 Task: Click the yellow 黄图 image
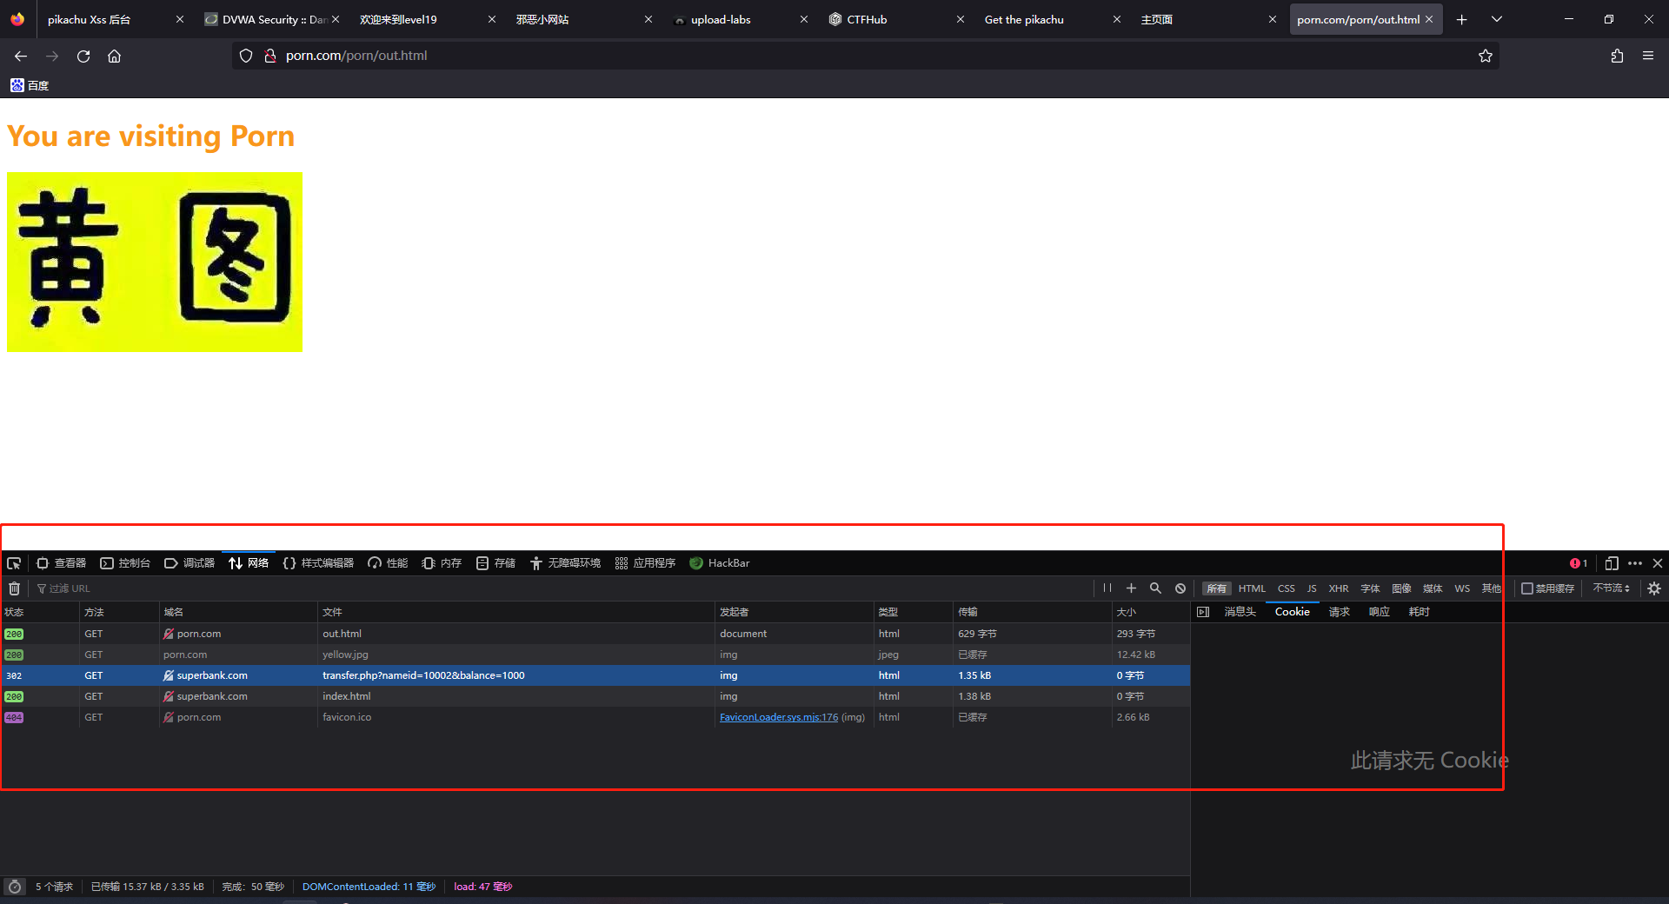coord(155,262)
